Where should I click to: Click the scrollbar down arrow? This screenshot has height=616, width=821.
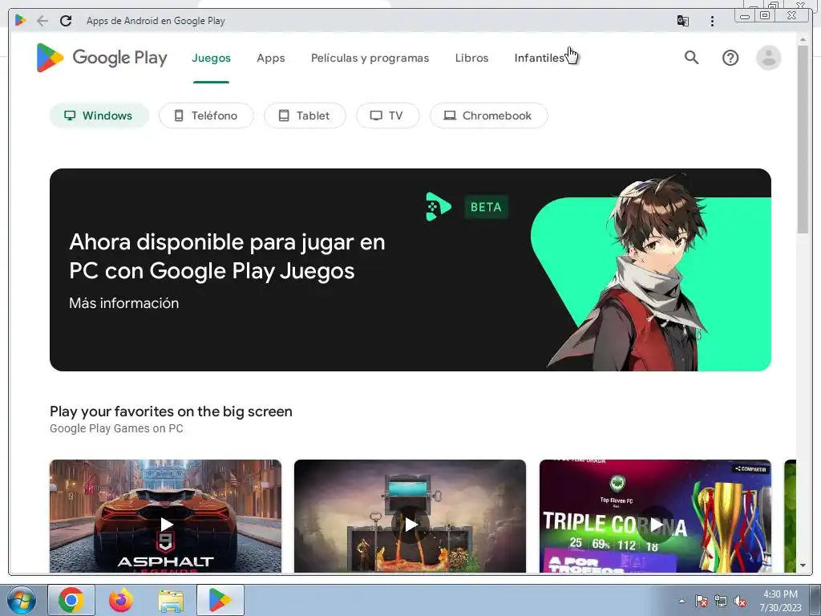tap(803, 565)
